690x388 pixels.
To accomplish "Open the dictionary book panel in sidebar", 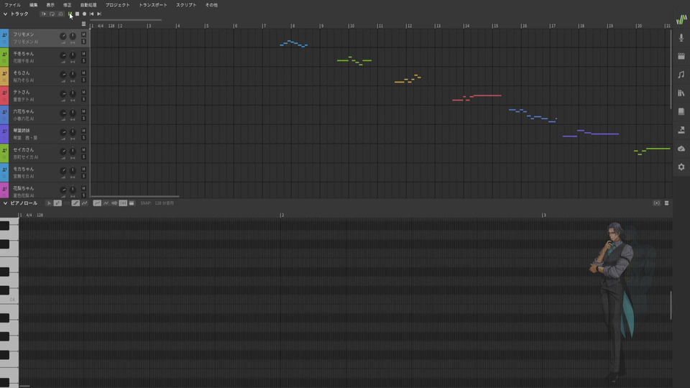I will pyautogui.click(x=681, y=112).
